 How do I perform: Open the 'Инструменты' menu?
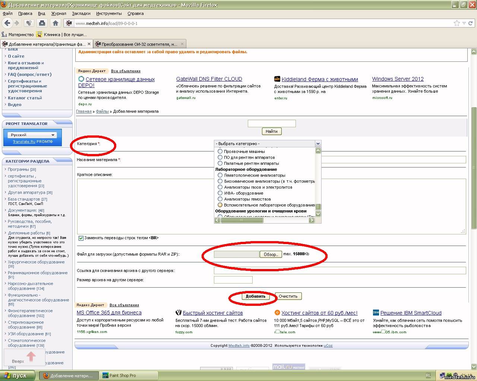click(x=109, y=13)
